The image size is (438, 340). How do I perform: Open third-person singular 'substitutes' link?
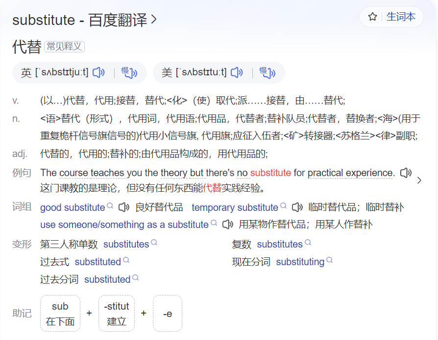(126, 244)
